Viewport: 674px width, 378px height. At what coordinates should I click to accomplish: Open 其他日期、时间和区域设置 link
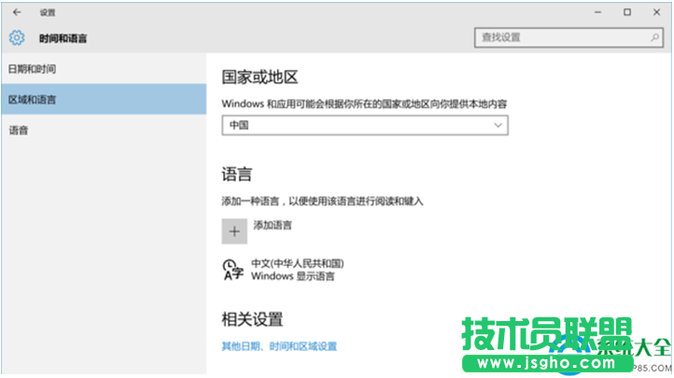click(278, 346)
